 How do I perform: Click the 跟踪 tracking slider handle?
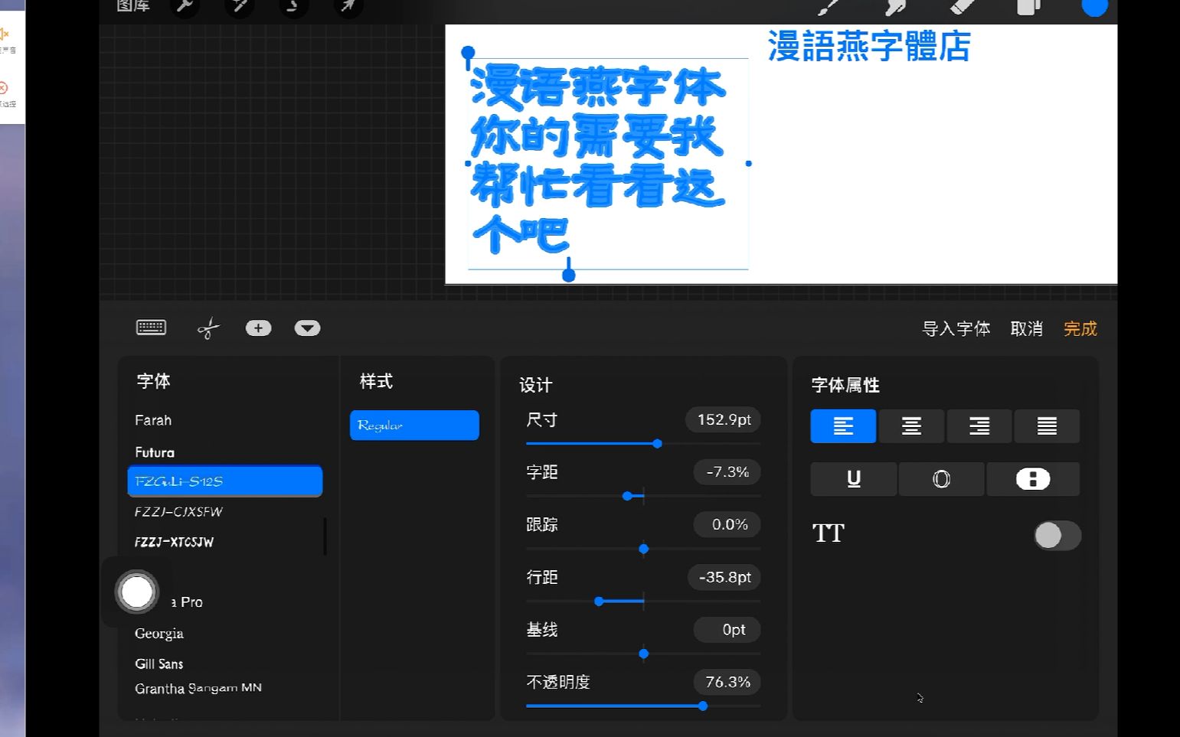(x=643, y=549)
